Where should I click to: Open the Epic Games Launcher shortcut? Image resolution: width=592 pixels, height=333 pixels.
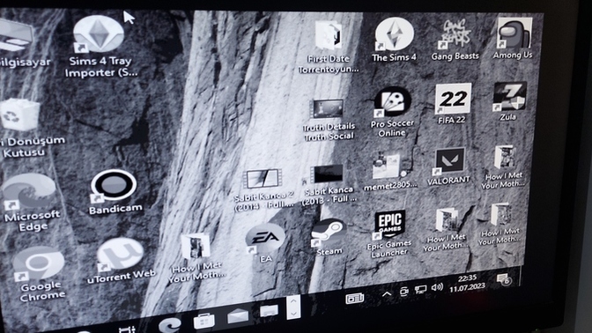click(388, 234)
